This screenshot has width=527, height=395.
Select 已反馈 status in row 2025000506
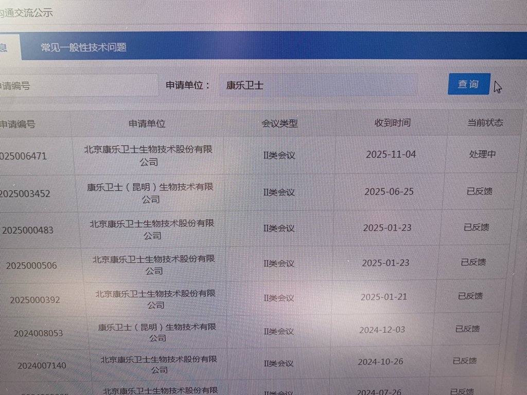473,262
